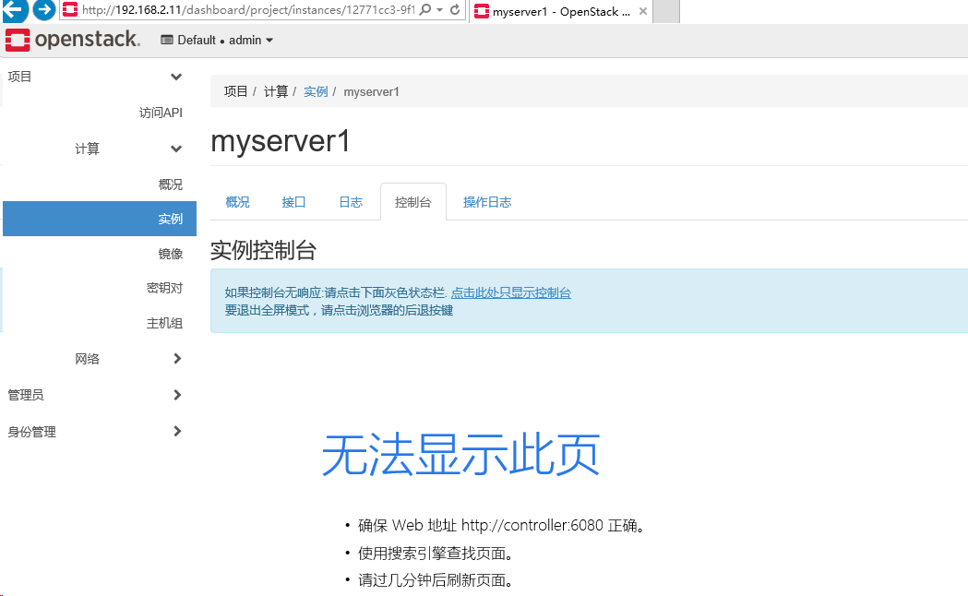
Task: Open 实例 from the breadcrumb trail
Action: tap(316, 91)
